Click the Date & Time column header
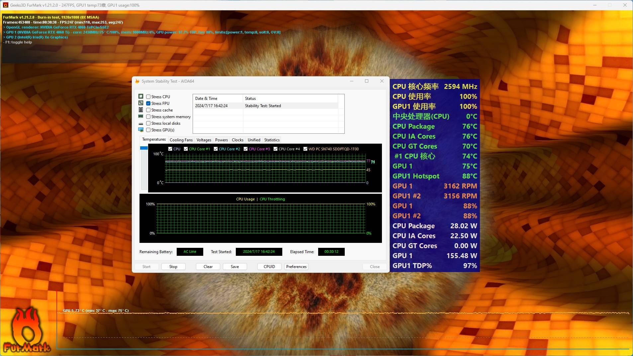This screenshot has height=356, width=633. pos(218,99)
